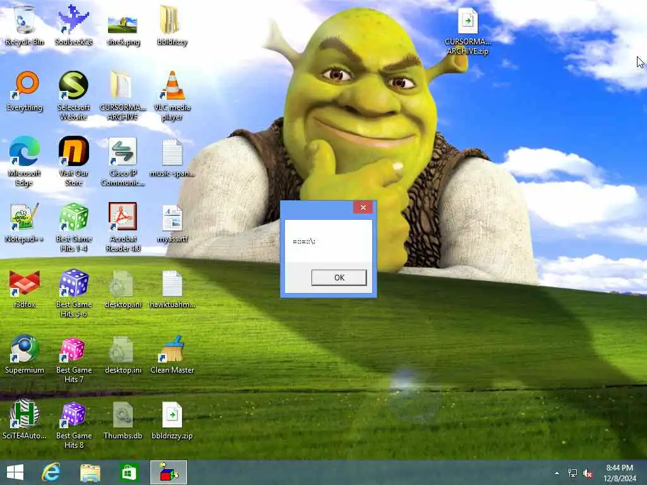Select the hawktuahm... text file

pyautogui.click(x=172, y=289)
